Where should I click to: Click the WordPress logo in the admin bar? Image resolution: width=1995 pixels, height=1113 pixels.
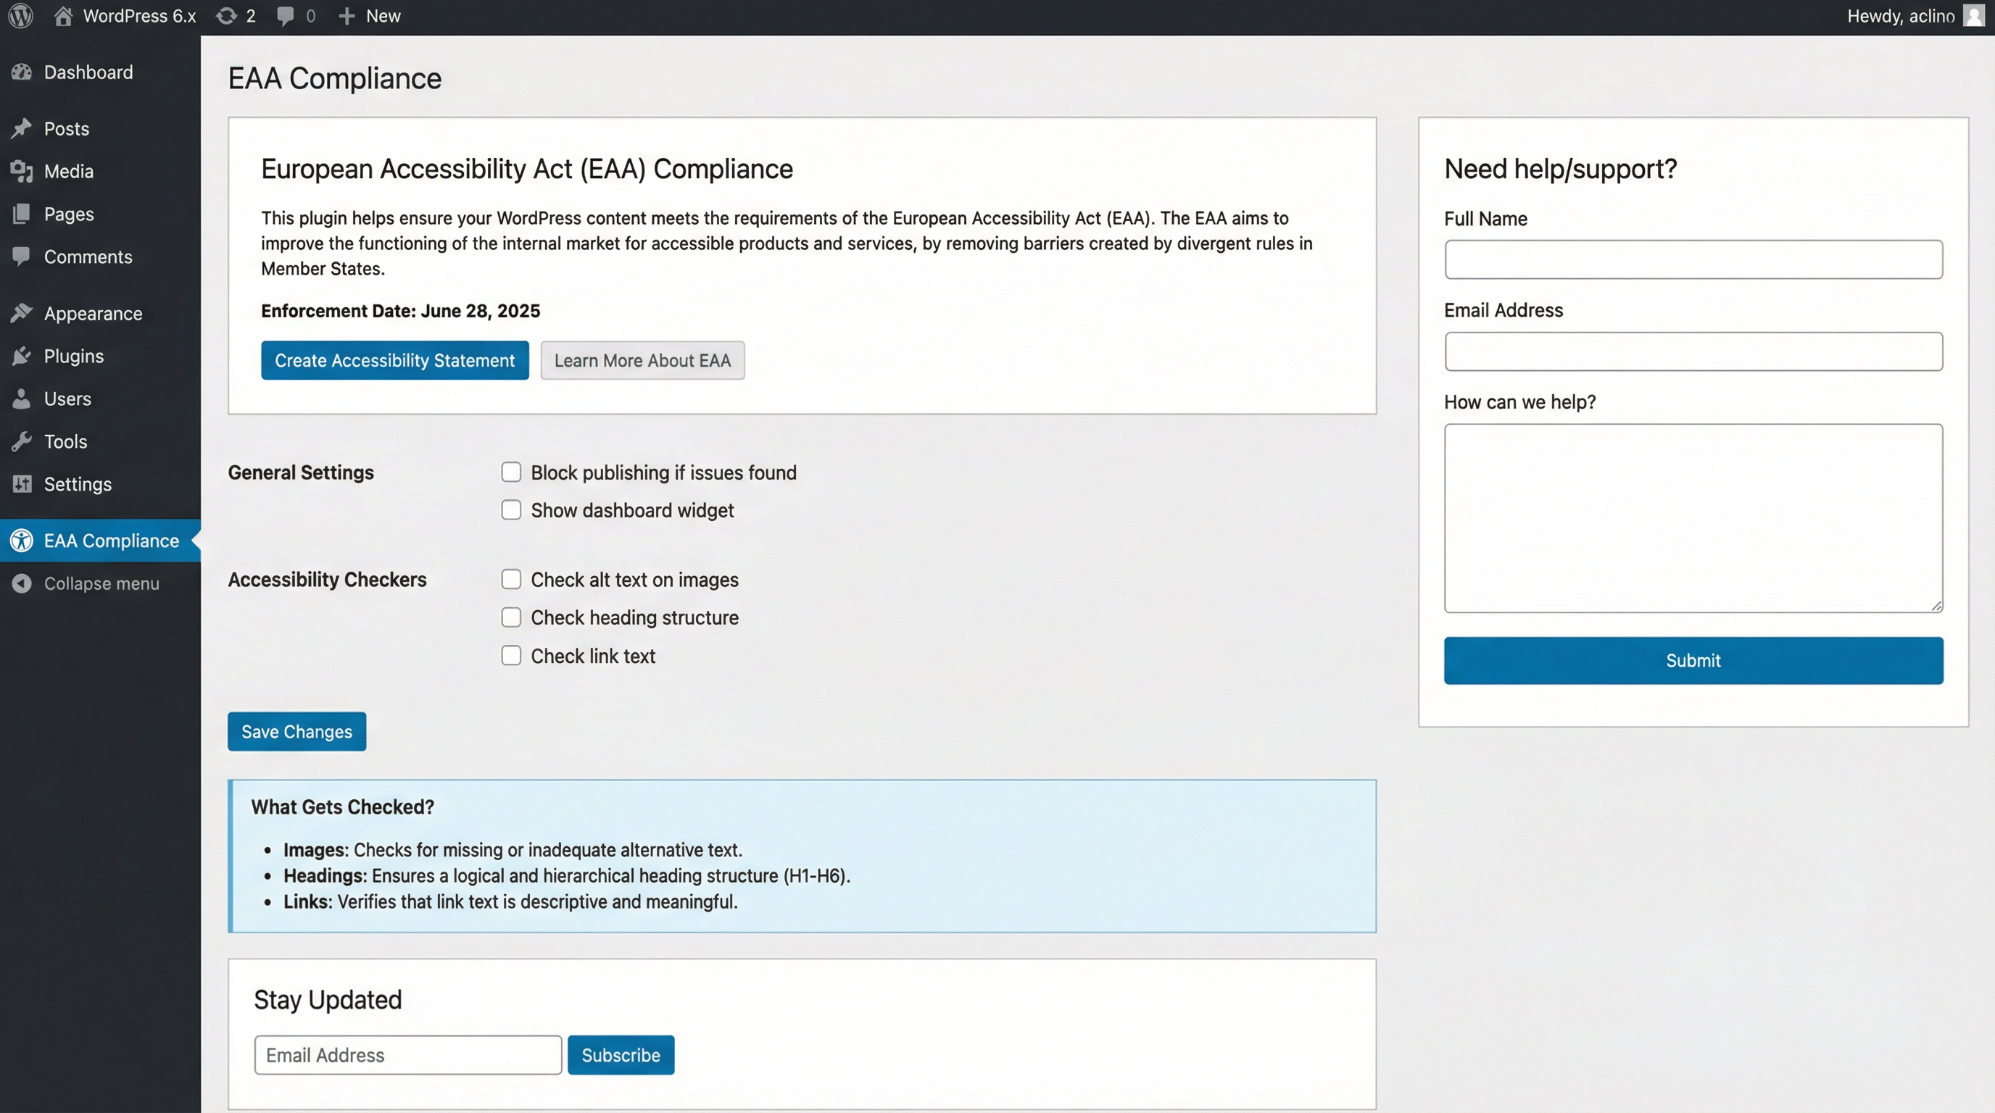(x=20, y=15)
